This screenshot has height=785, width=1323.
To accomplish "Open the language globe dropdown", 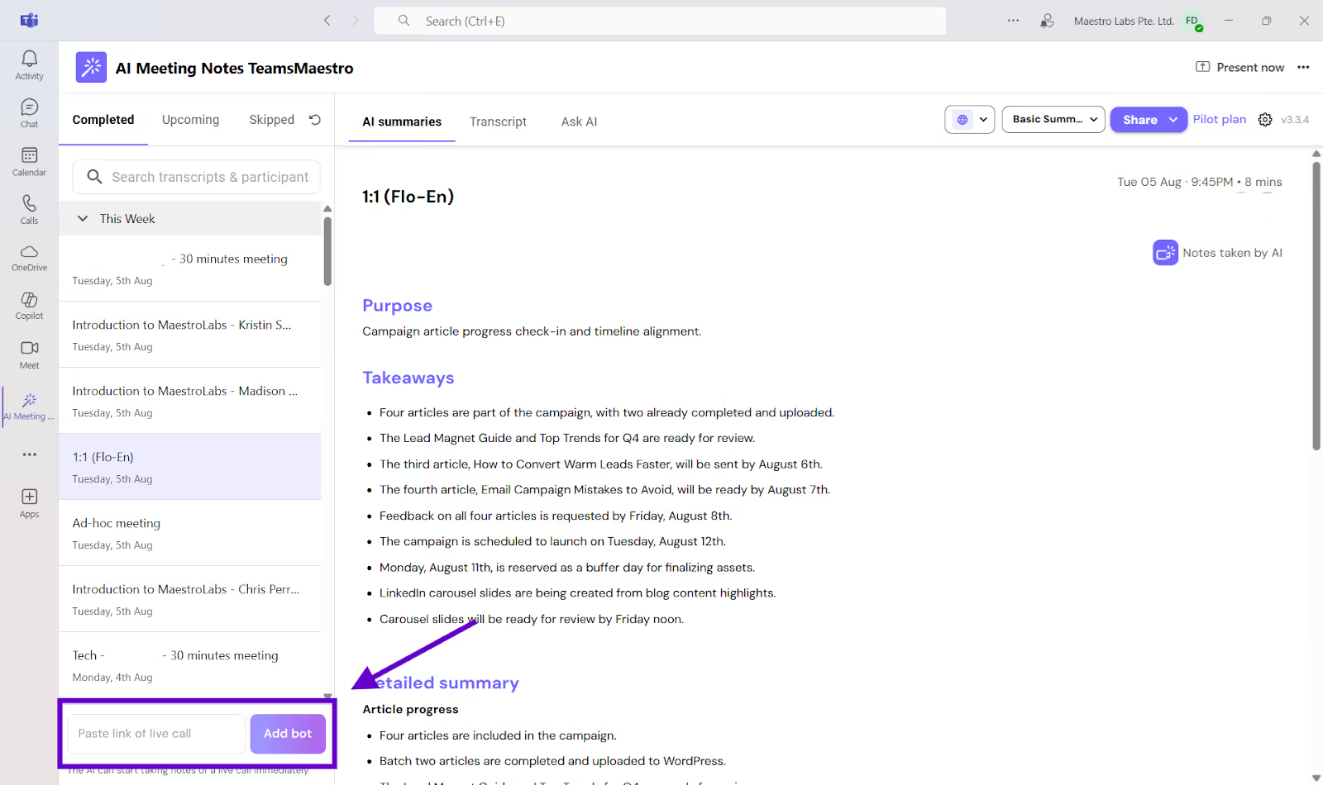I will [x=969, y=120].
